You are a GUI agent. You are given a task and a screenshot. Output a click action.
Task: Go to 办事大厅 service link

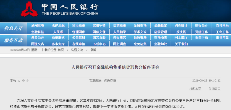point(58,44)
